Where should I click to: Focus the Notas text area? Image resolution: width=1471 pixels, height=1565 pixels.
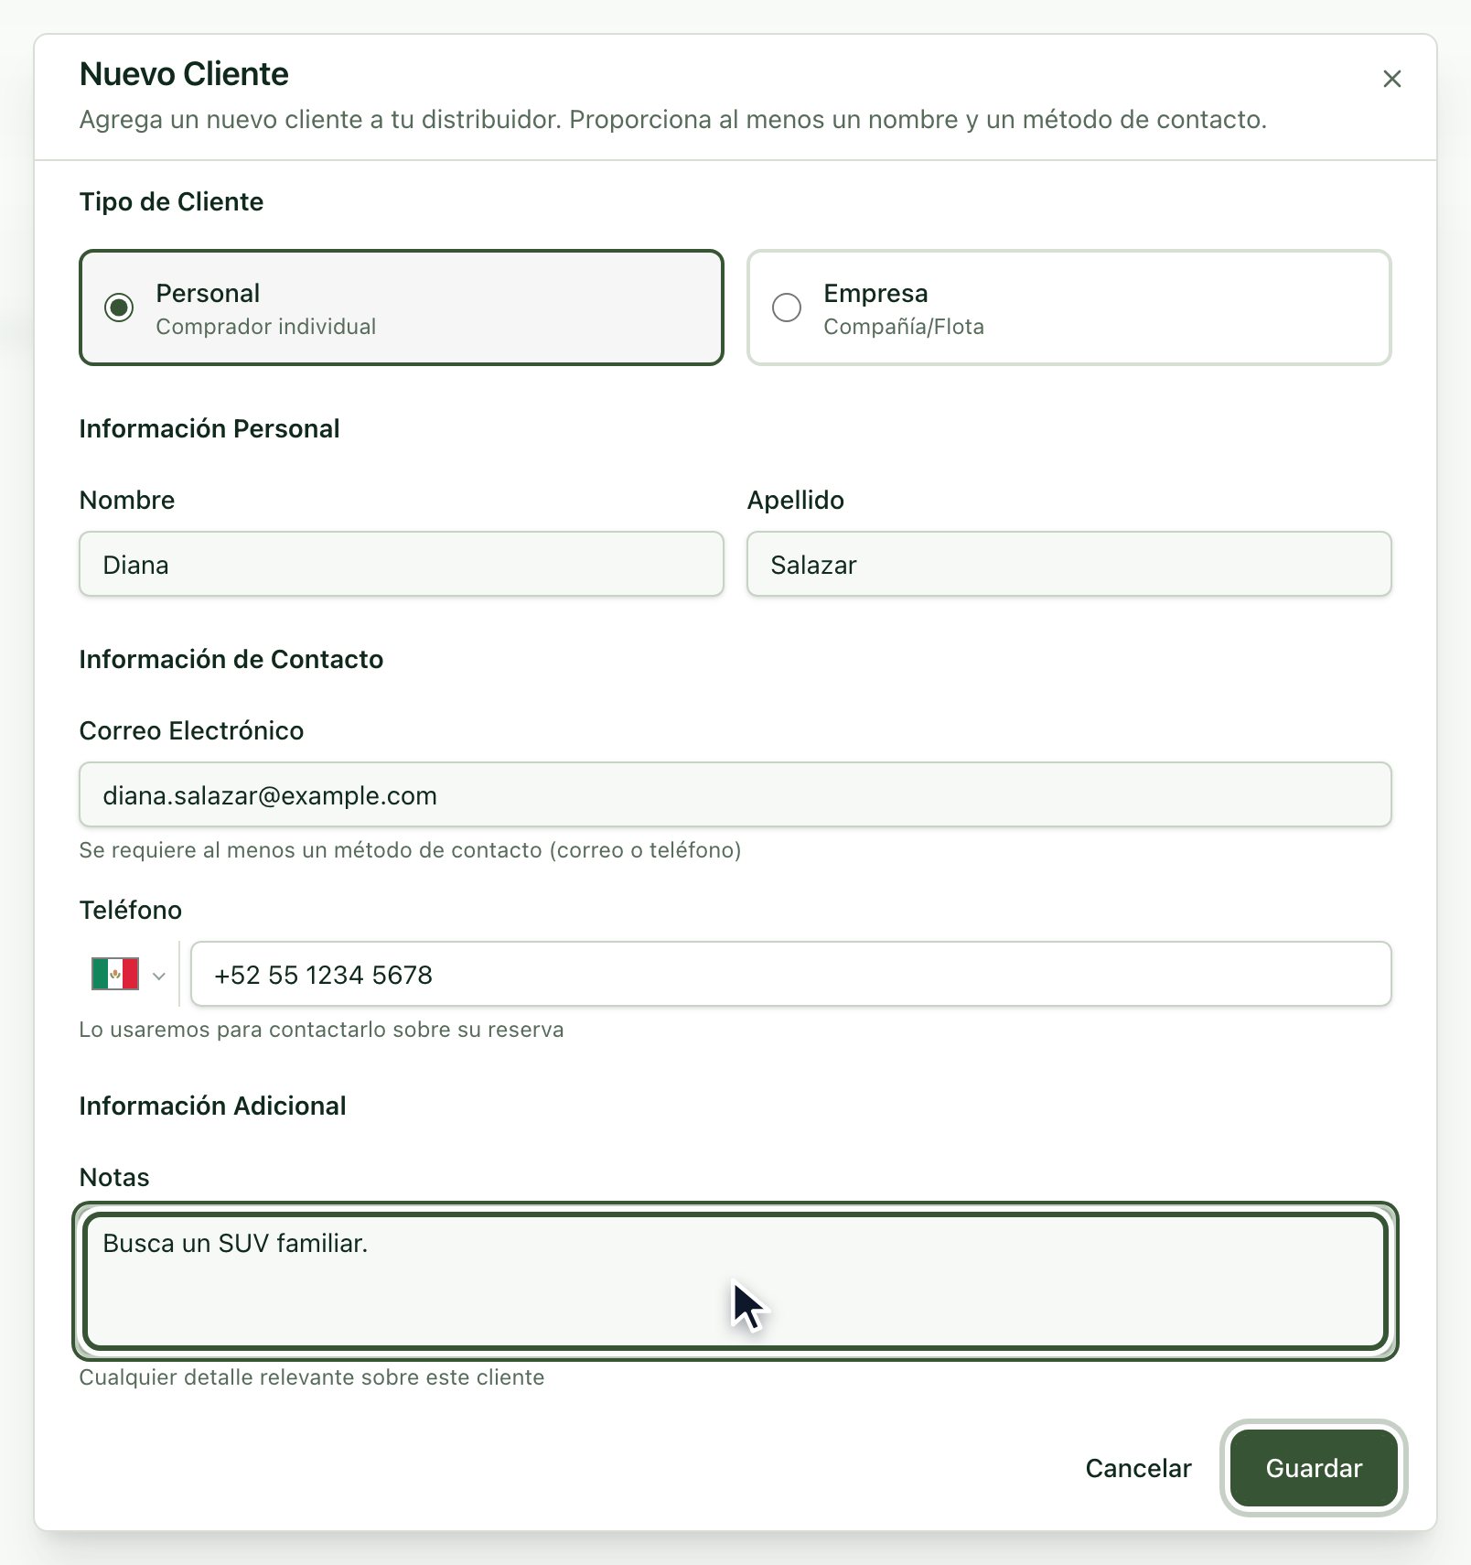735,1281
